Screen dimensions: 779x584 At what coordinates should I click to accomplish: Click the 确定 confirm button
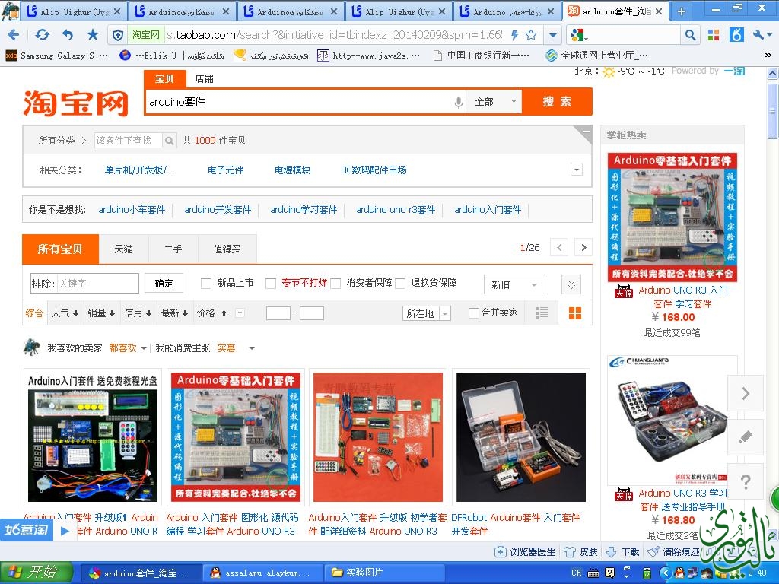tap(164, 283)
